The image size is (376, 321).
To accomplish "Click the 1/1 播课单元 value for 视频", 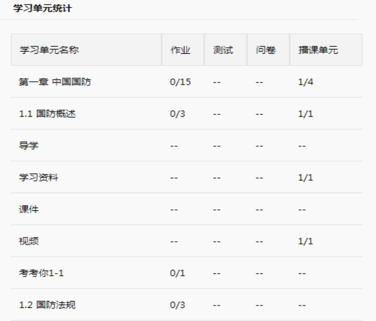I will [x=305, y=241].
